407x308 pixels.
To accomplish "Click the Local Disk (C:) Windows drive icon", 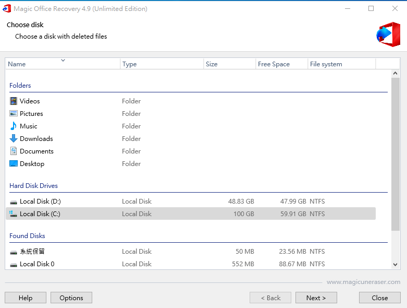I will pyautogui.click(x=13, y=214).
